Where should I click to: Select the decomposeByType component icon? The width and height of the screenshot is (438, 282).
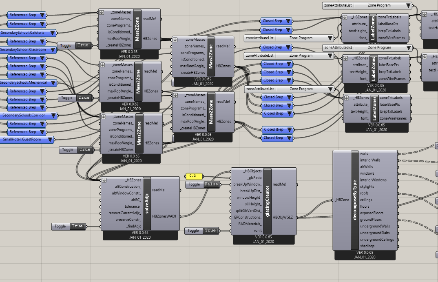click(x=354, y=200)
